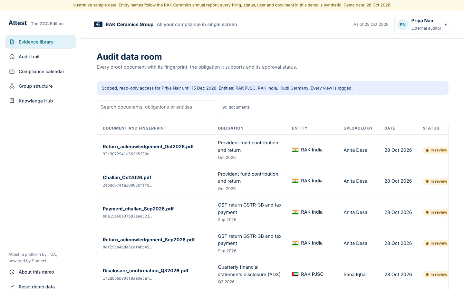Click the Evidence library document icon

[12, 42]
